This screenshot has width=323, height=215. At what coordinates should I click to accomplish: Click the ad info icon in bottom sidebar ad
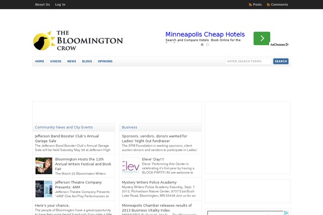[x=286, y=213]
